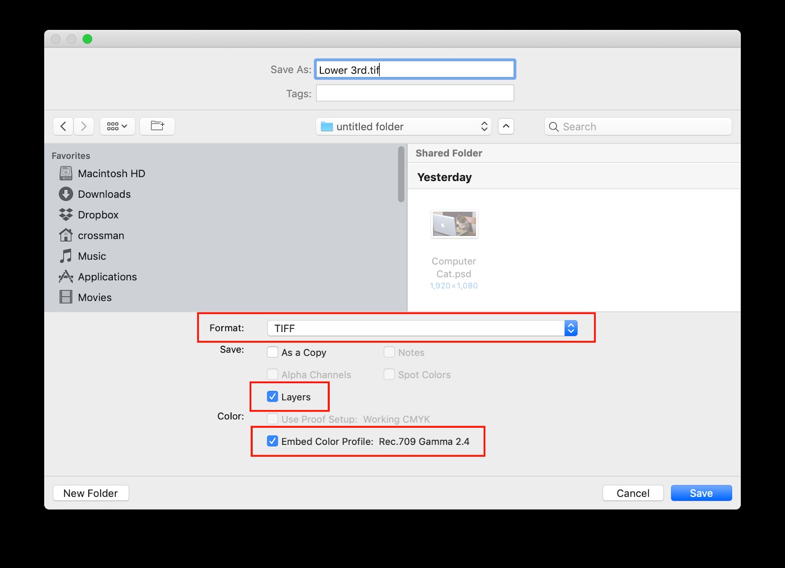Image resolution: width=785 pixels, height=568 pixels.
Task: Uncheck Embed Color Profile Rec.709
Action: 273,441
